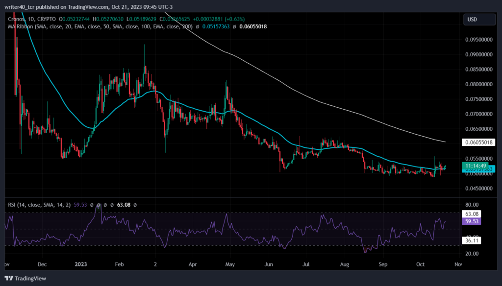Click the Aug label on time axis
The image size is (502, 286).
point(344,264)
